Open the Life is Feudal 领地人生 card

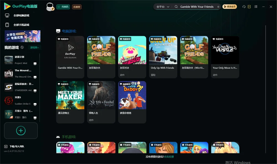[101, 102]
